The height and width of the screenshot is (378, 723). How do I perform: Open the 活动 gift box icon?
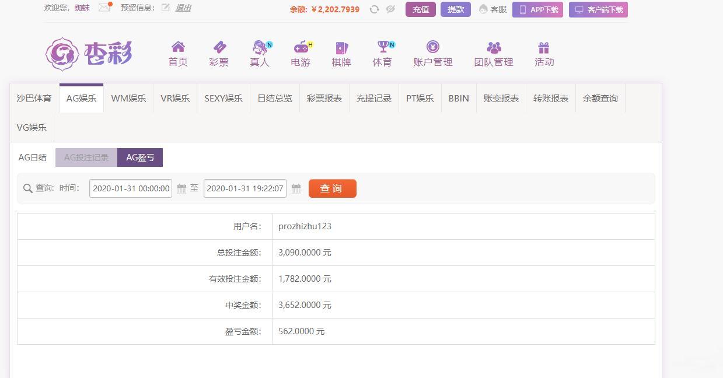click(544, 47)
